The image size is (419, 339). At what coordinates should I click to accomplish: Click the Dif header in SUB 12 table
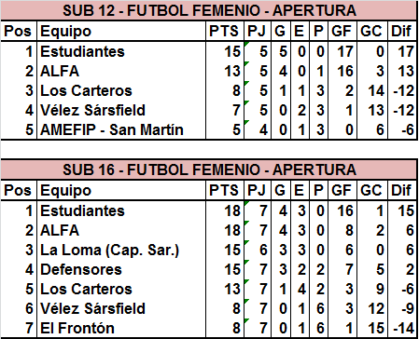[402, 31]
